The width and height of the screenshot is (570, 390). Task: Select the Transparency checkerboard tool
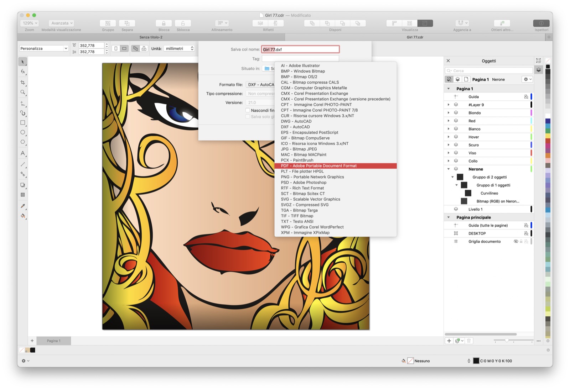click(23, 195)
